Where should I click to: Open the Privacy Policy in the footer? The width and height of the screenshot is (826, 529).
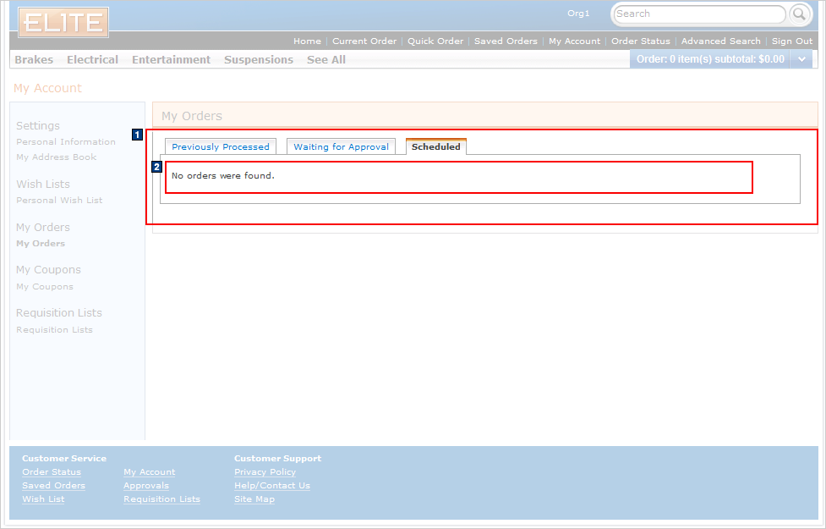[265, 471]
